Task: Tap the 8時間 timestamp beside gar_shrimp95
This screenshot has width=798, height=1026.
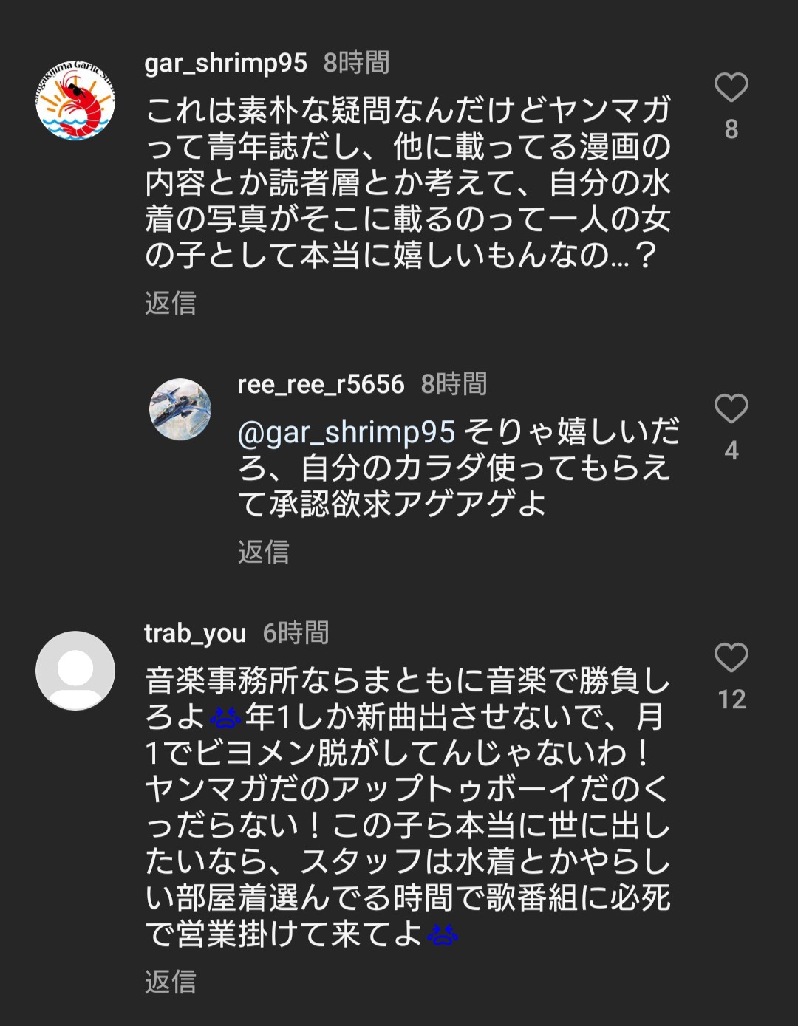Action: coord(357,64)
